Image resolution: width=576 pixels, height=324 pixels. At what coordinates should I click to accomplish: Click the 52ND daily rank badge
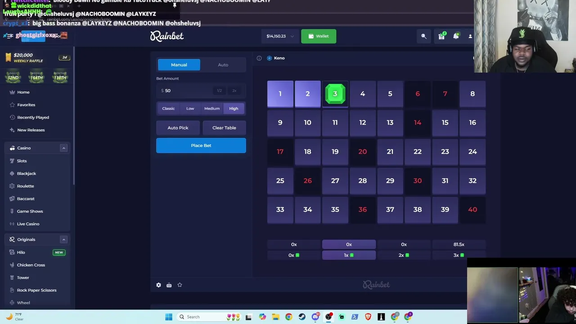[x=13, y=76]
